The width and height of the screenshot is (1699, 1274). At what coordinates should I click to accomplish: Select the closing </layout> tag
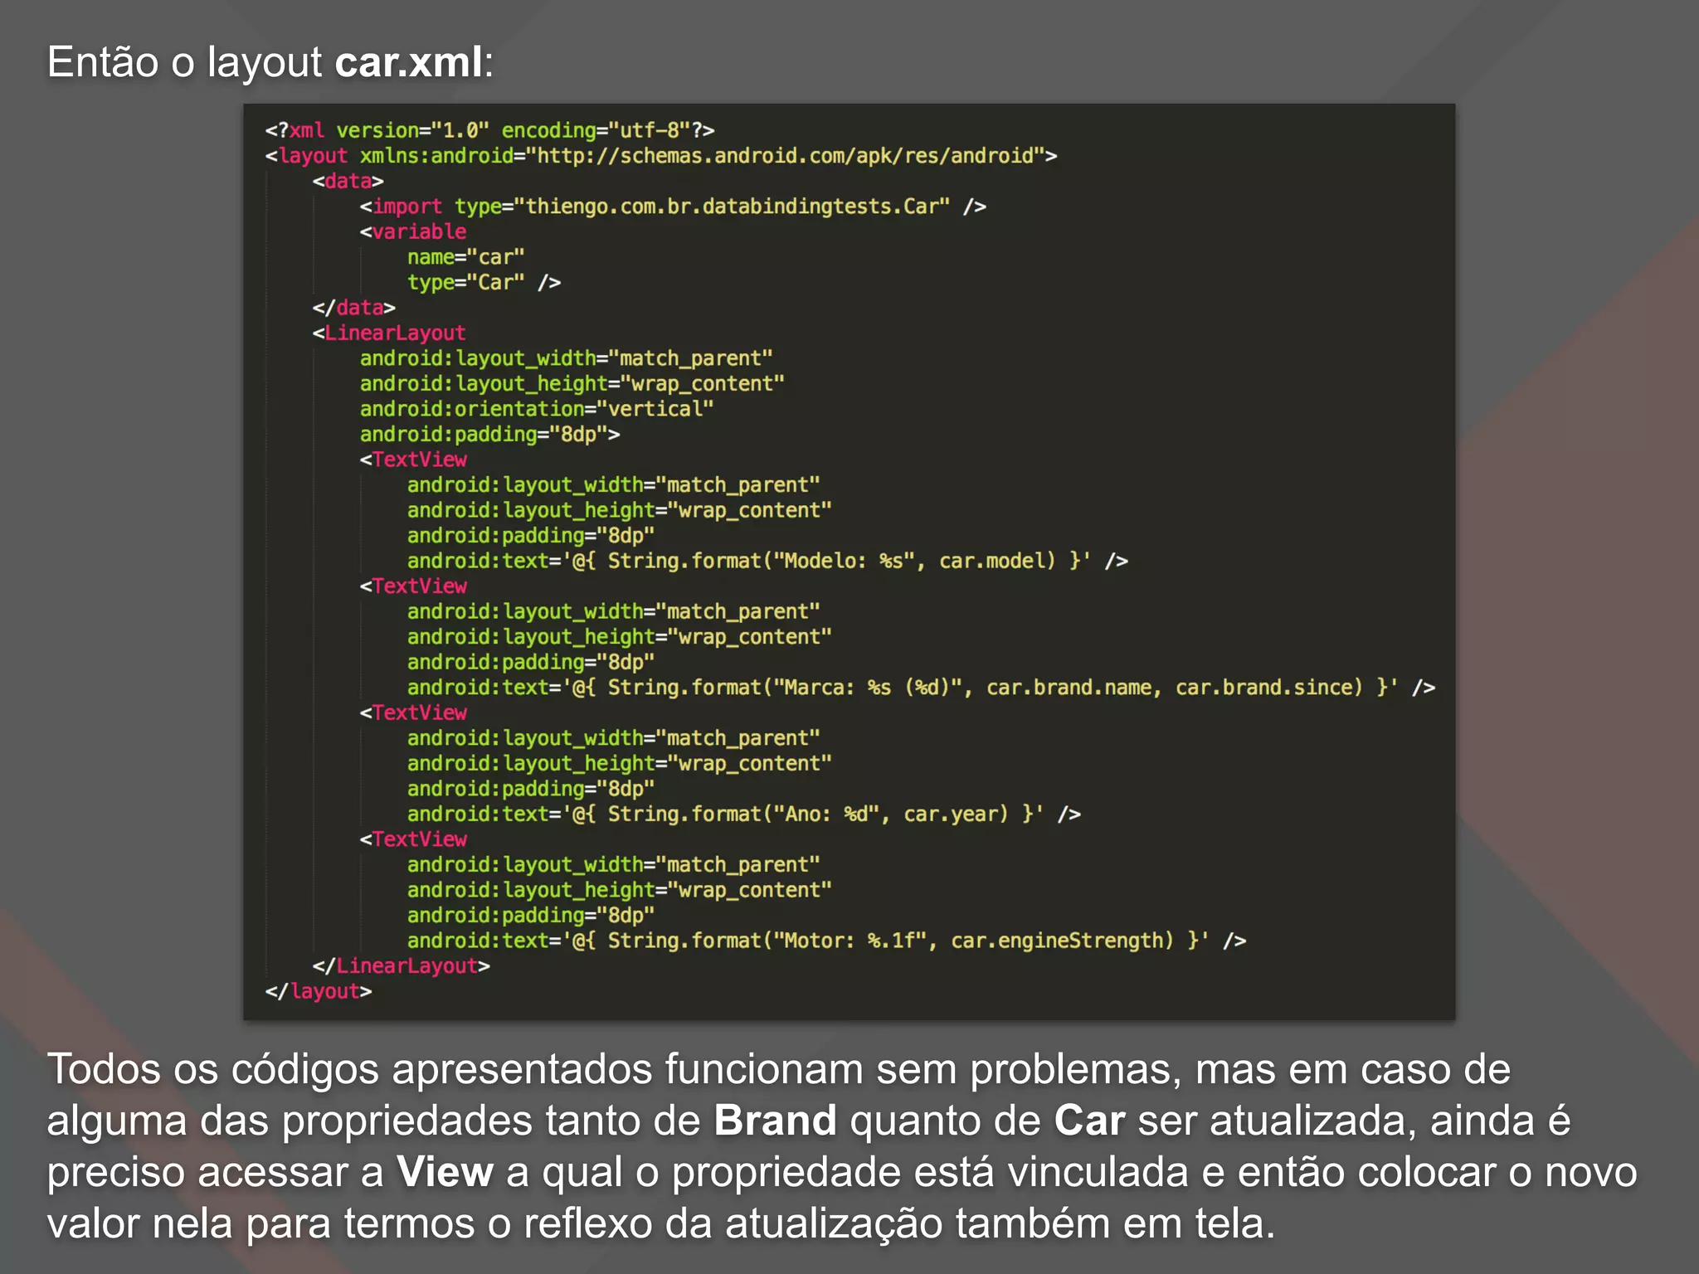point(319,991)
